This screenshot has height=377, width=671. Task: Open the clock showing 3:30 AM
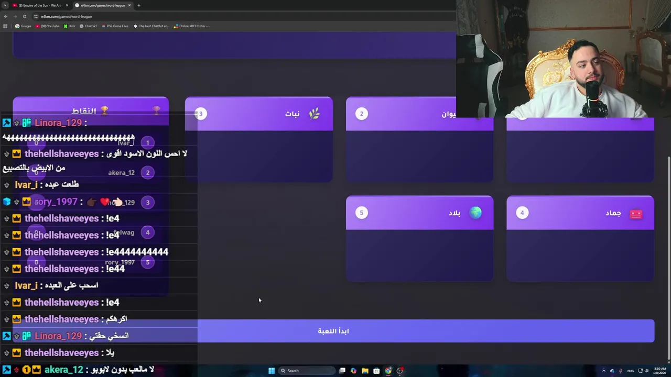[x=659, y=371]
